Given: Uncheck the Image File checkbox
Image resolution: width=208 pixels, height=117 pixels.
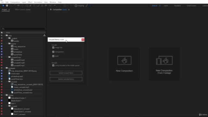Looking at the screenshot, I should [x=53, y=47].
